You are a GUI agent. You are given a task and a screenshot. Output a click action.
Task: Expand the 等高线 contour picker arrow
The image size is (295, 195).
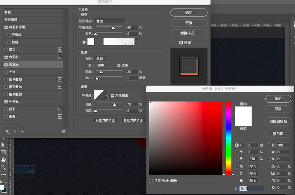pos(106,95)
